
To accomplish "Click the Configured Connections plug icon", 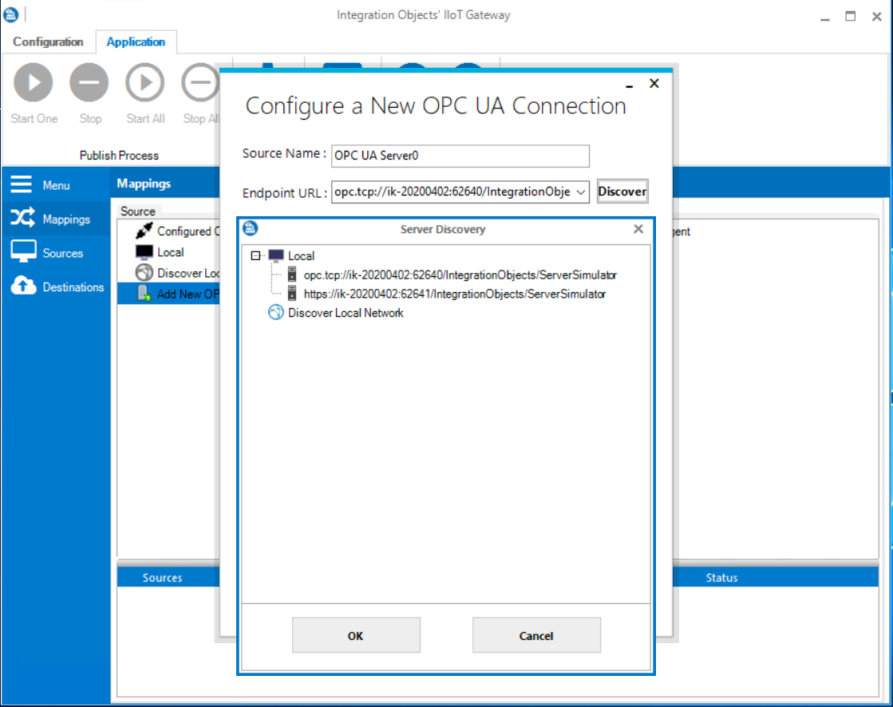I will (141, 231).
